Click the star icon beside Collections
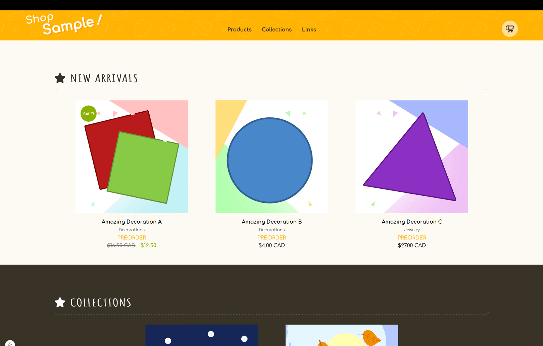 coord(60,302)
